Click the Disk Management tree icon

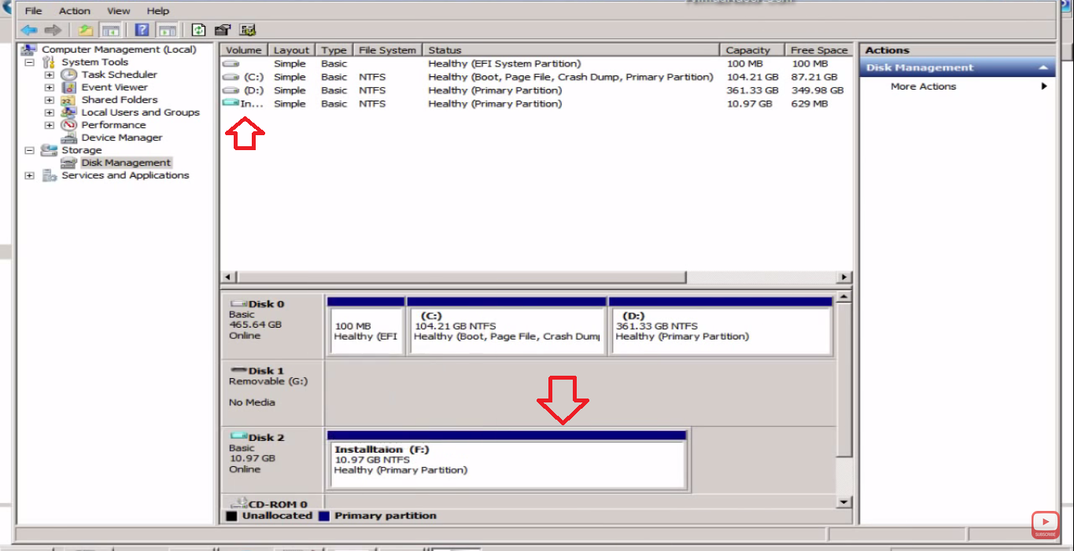[x=68, y=163]
